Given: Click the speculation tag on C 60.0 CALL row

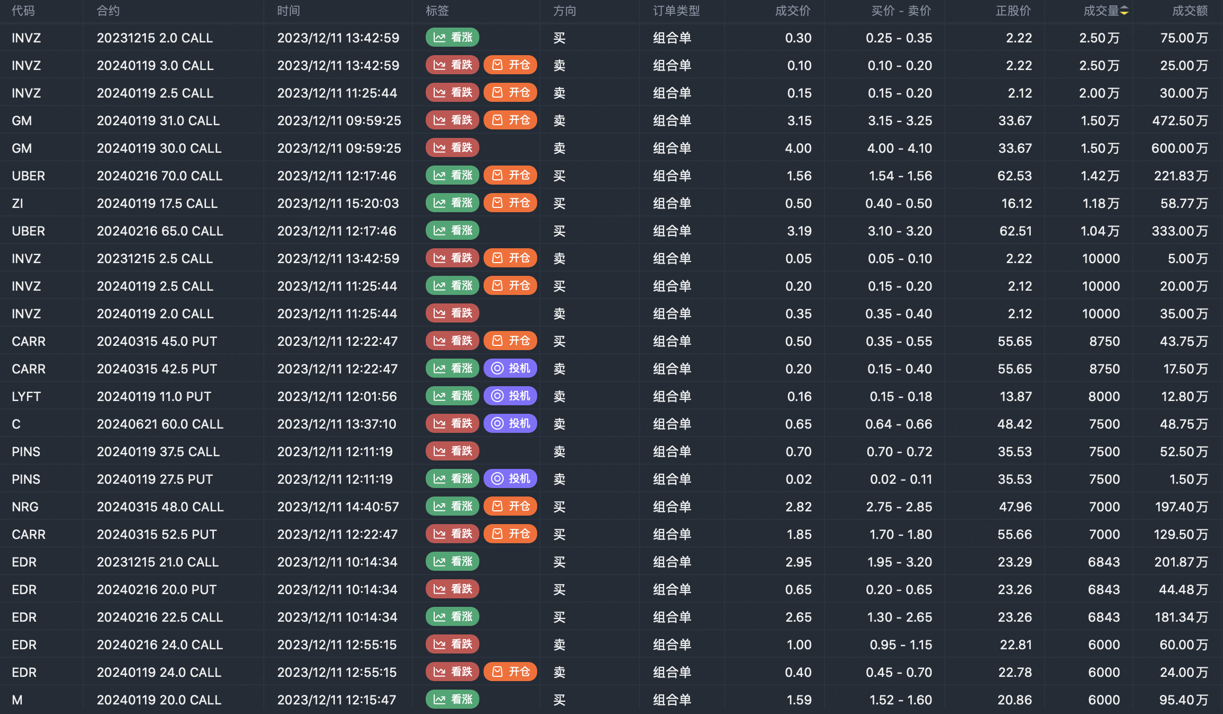Looking at the screenshot, I should click(510, 424).
